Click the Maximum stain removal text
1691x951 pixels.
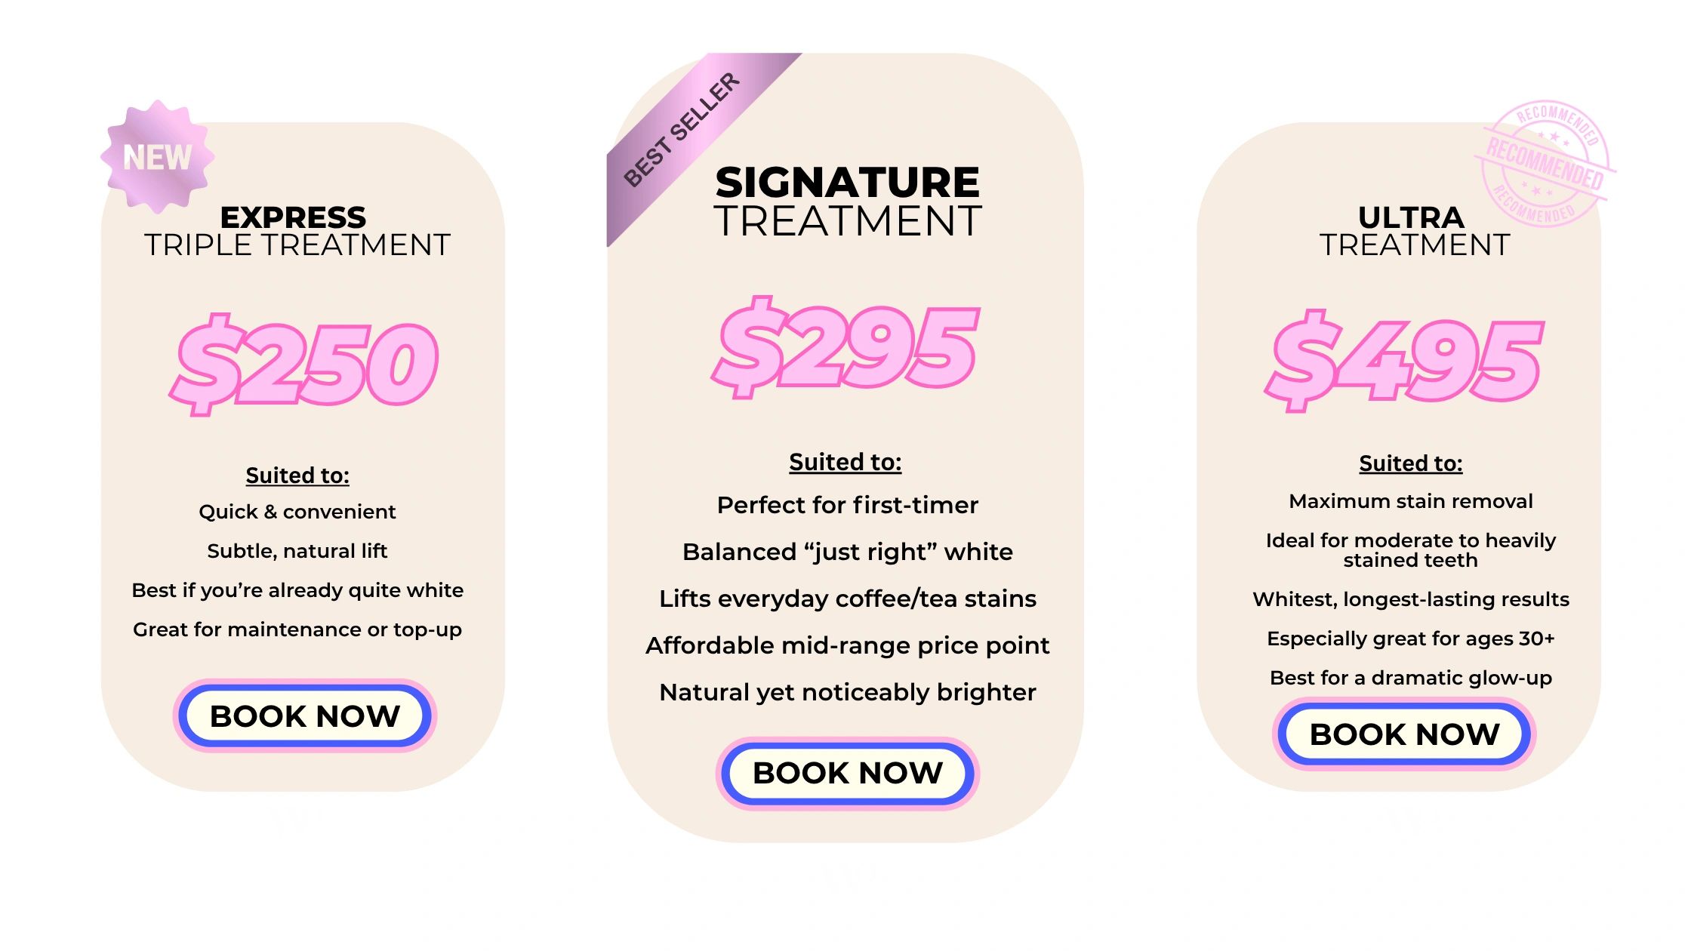click(x=1410, y=501)
